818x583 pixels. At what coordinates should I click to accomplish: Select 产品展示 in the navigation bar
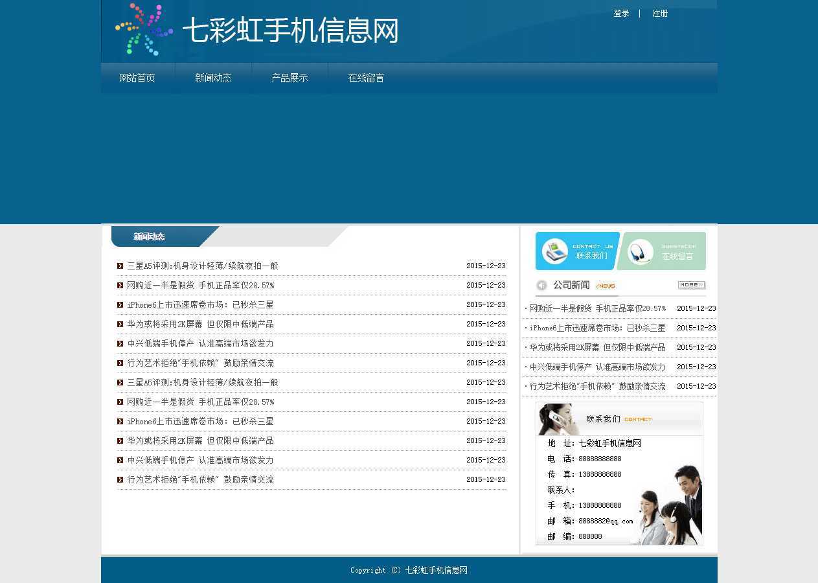point(290,78)
